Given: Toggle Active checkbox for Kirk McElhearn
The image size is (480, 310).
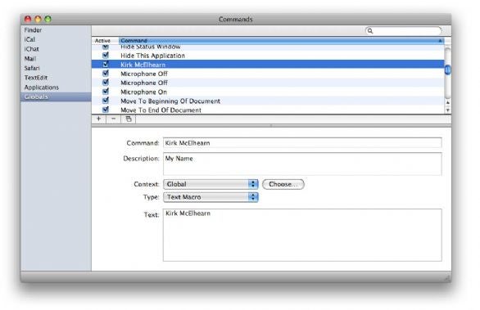Looking at the screenshot, I should click(x=106, y=64).
